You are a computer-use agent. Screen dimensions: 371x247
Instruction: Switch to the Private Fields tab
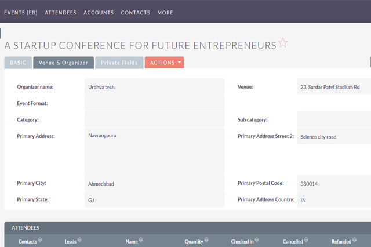pos(119,63)
